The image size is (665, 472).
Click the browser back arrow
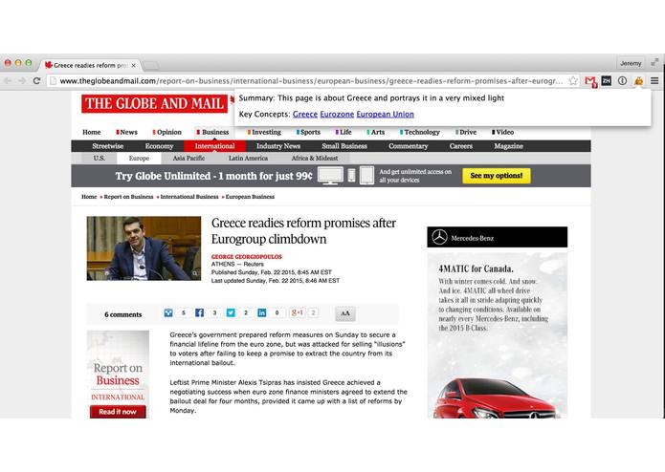pos(8,80)
